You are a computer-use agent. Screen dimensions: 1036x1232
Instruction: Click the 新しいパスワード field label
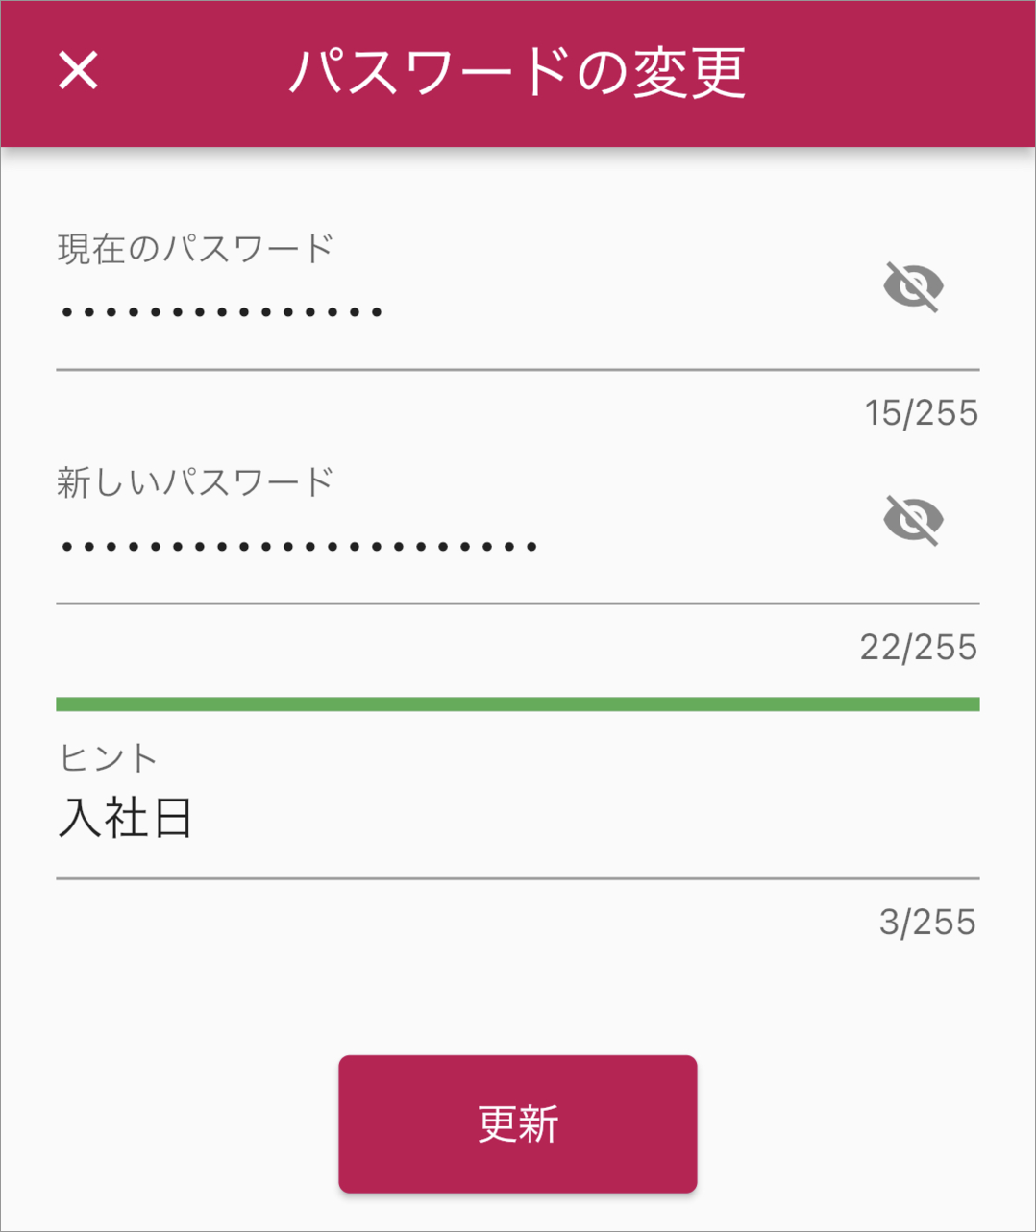195,482
